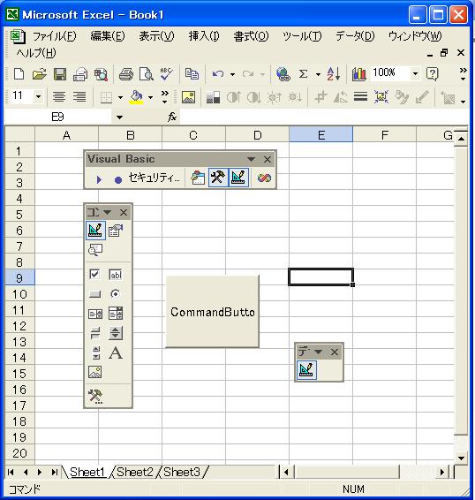Viewport: 475px width, 500px height.
Task: Toggle Design Mode in Control Toolbox
Action: pos(95,231)
